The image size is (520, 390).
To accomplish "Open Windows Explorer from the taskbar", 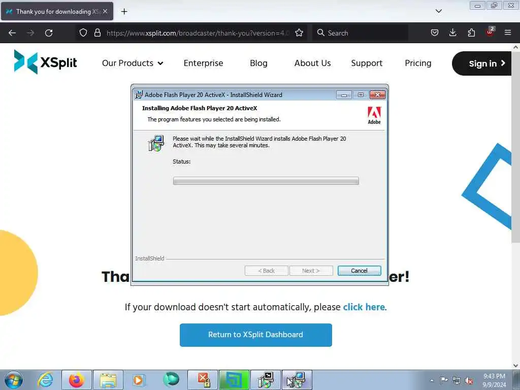I will click(x=108, y=380).
